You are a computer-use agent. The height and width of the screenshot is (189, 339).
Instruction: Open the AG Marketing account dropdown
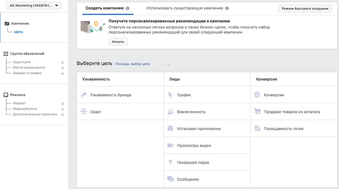(34, 6)
